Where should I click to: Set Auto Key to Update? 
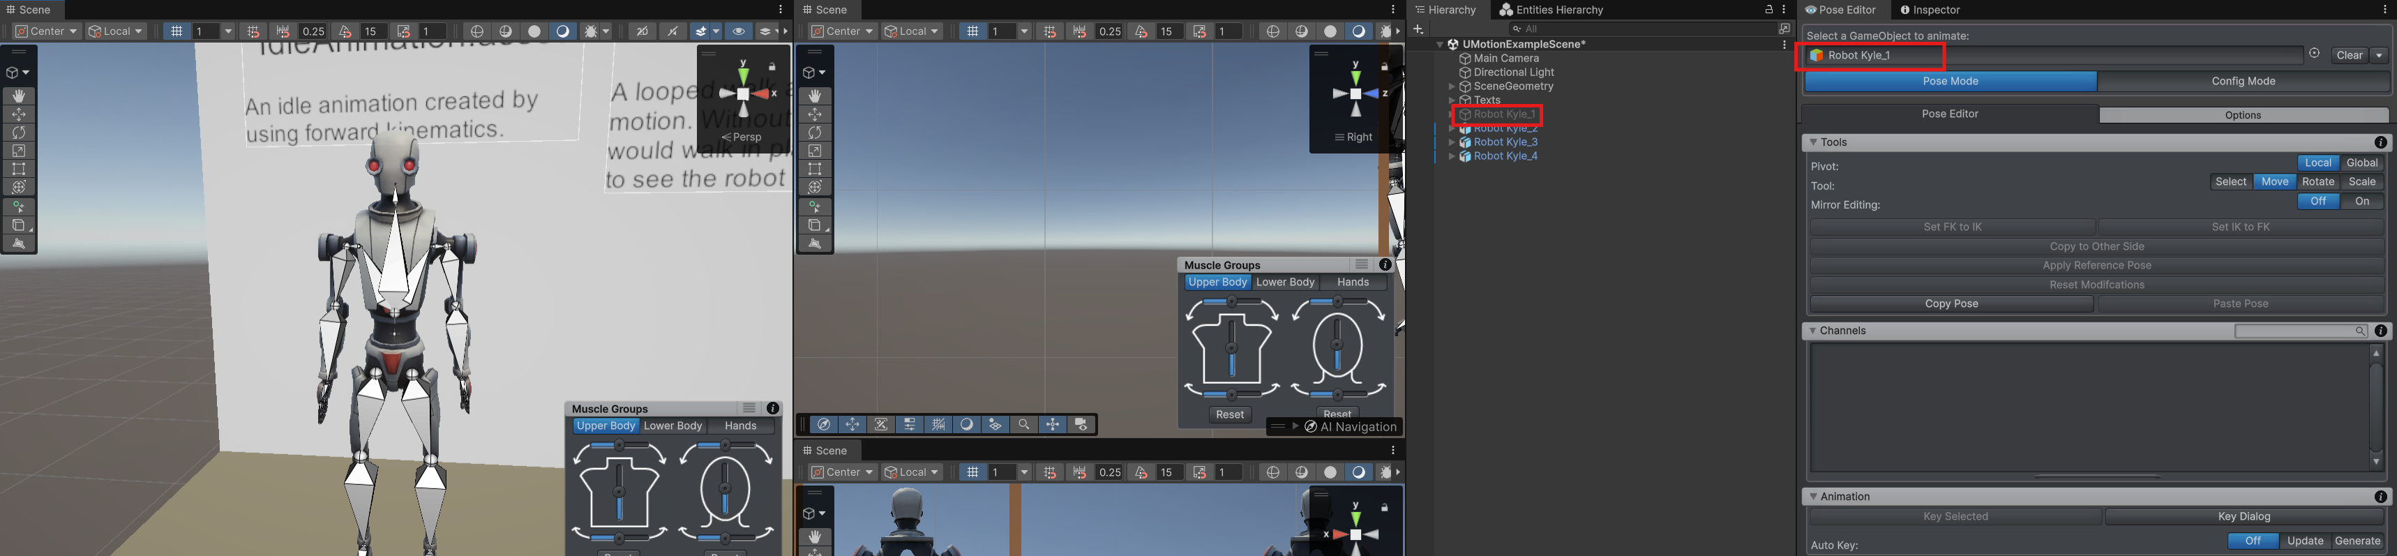coord(2305,541)
